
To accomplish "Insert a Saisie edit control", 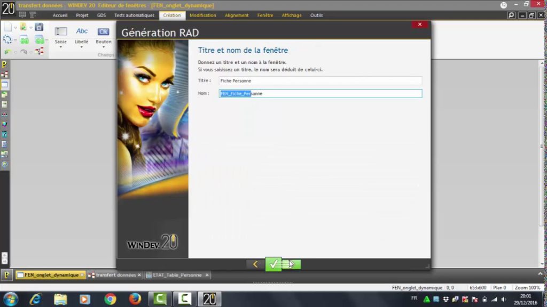I will (x=61, y=32).
